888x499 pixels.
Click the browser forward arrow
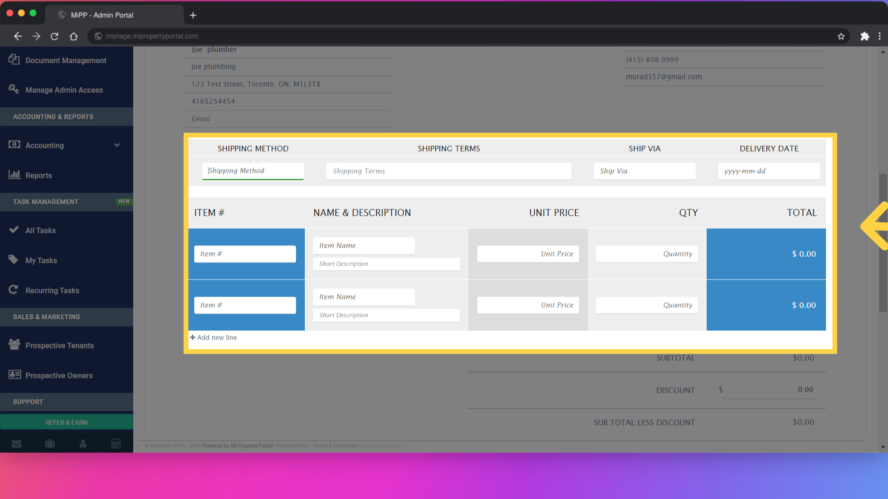coord(36,36)
